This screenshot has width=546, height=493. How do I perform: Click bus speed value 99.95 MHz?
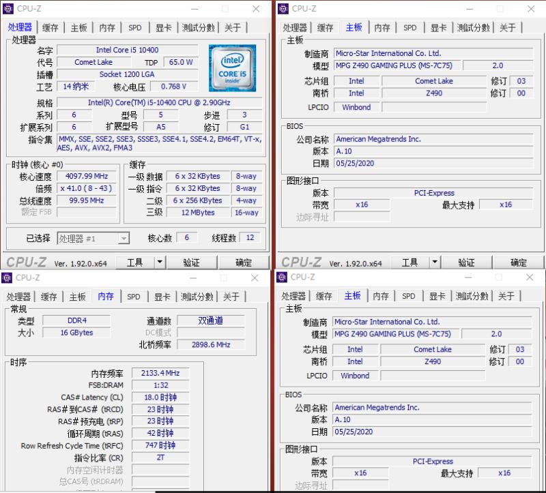point(87,200)
